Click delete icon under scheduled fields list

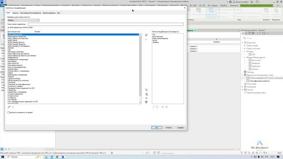(157, 107)
